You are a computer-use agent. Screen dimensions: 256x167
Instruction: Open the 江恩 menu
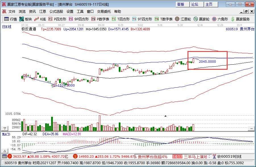pyautogui.click(x=42, y=11)
